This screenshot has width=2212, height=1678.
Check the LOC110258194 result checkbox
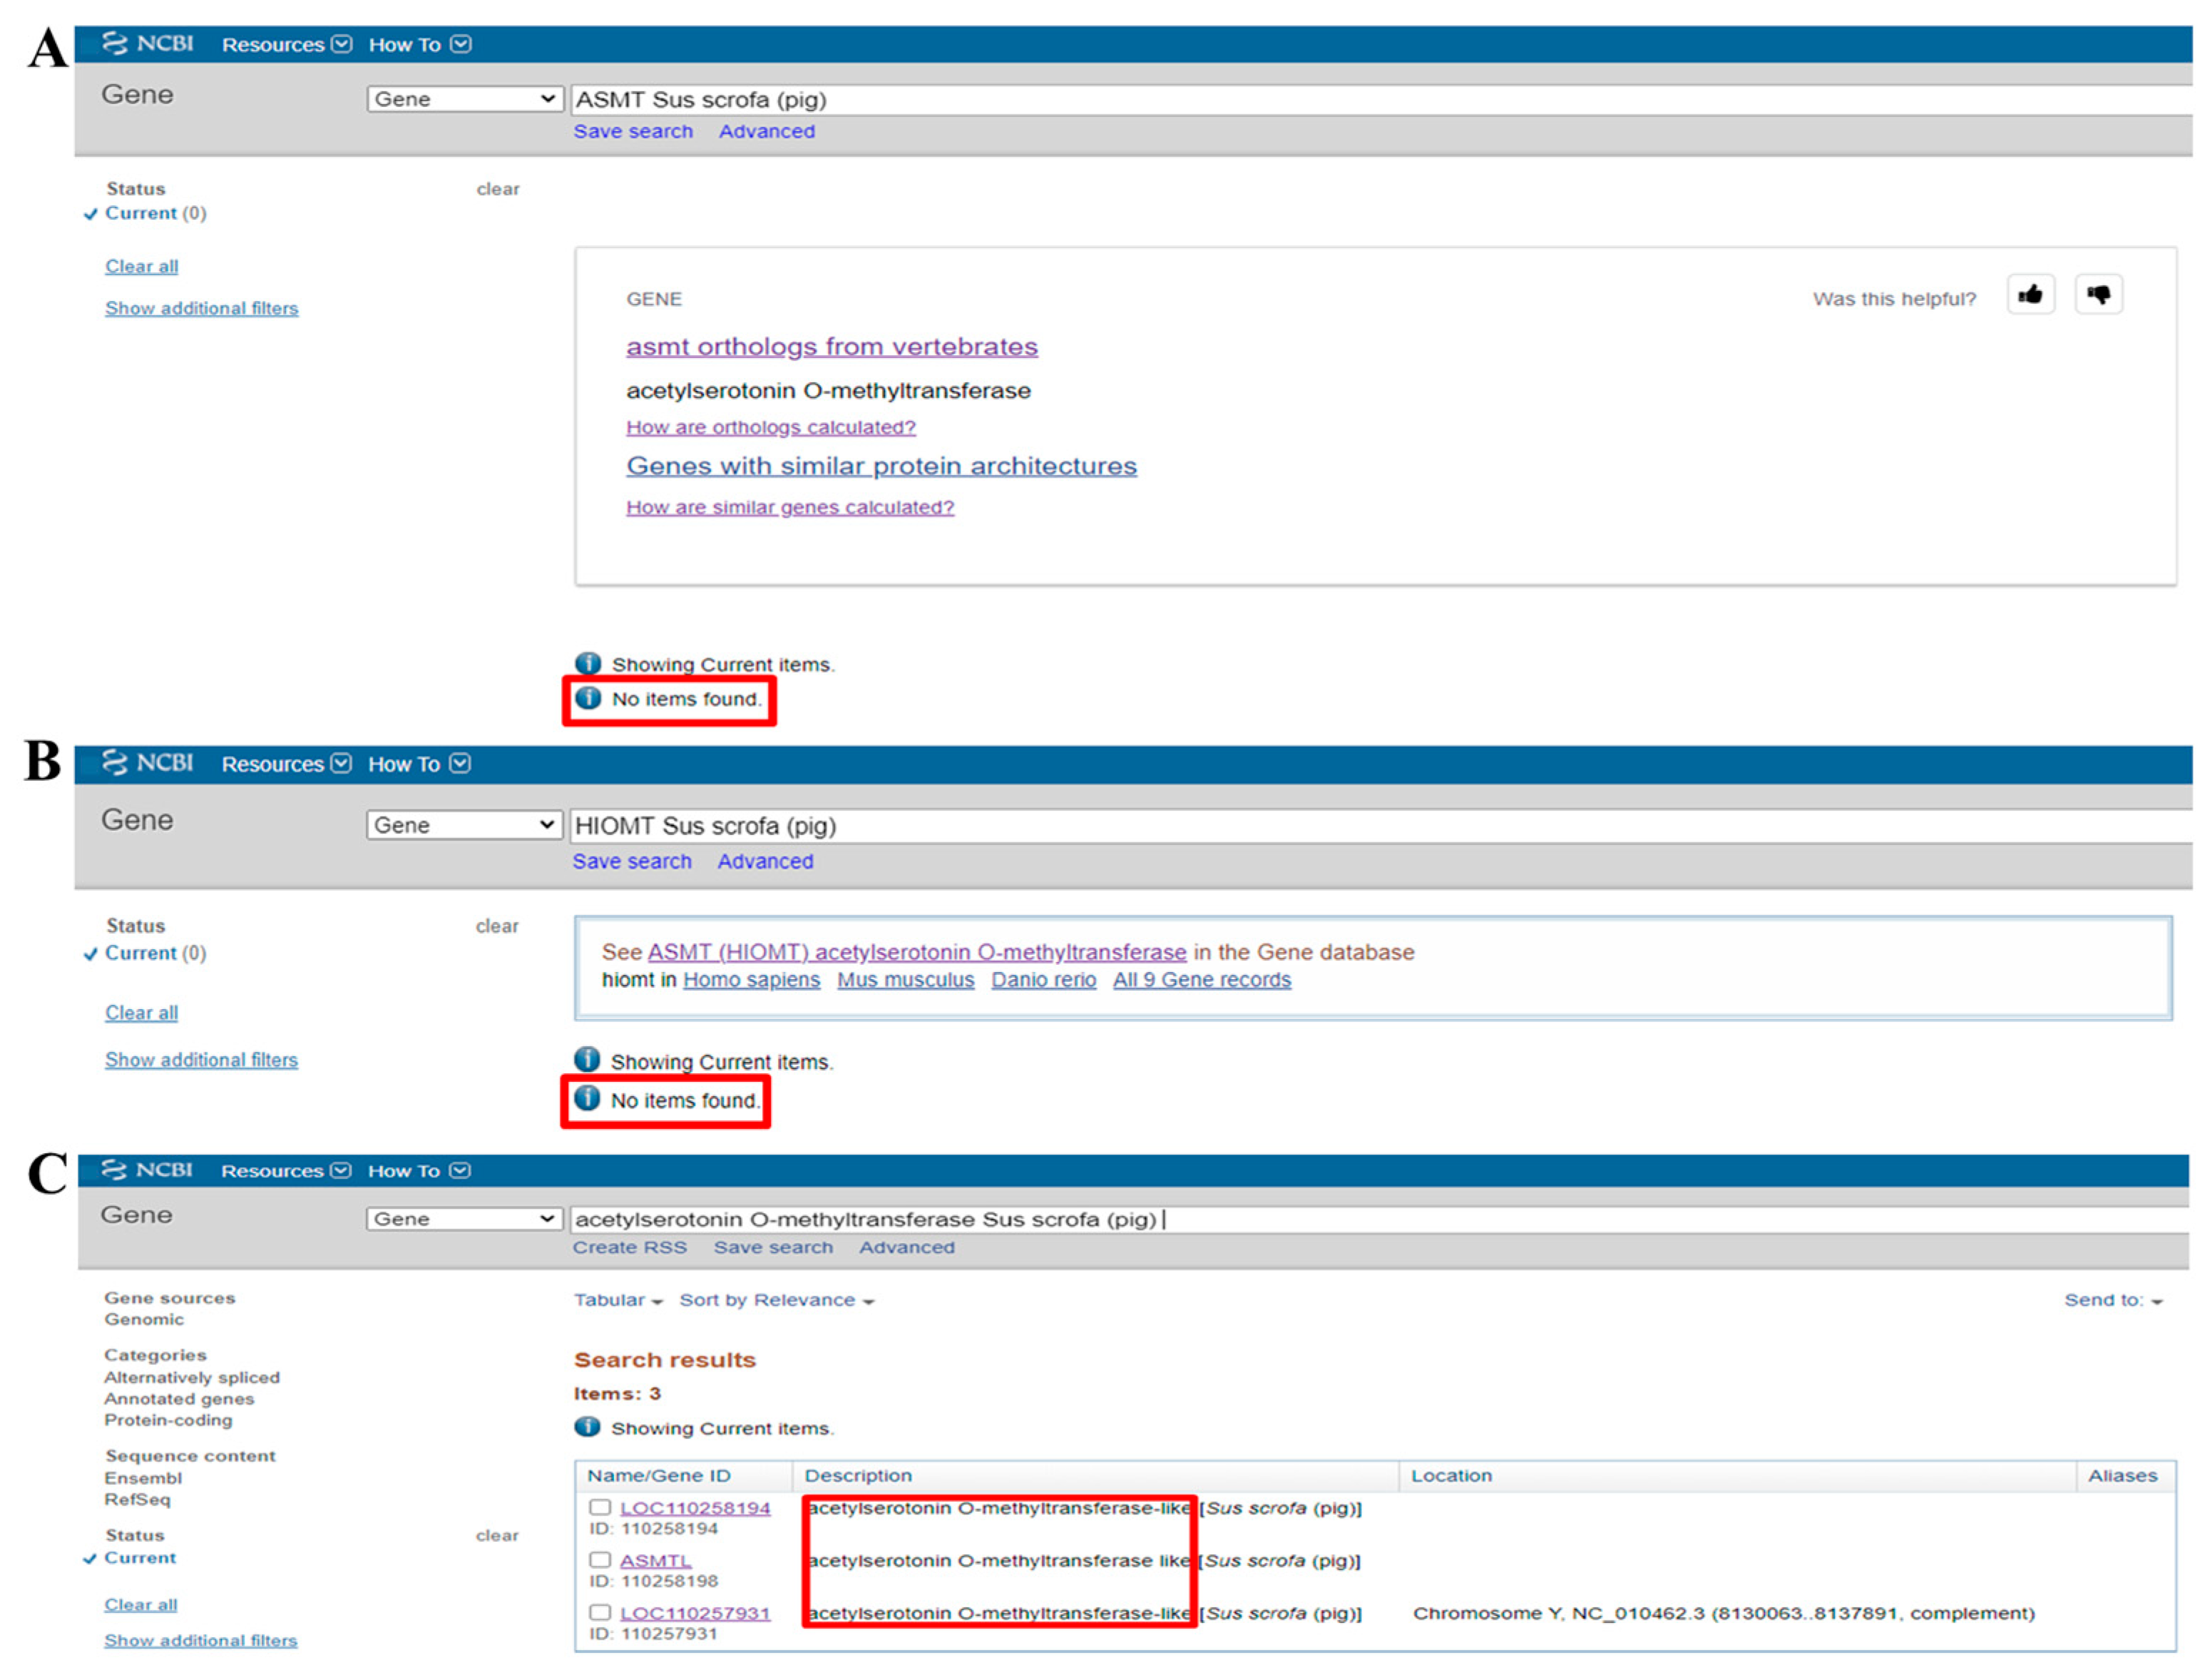600,1507
